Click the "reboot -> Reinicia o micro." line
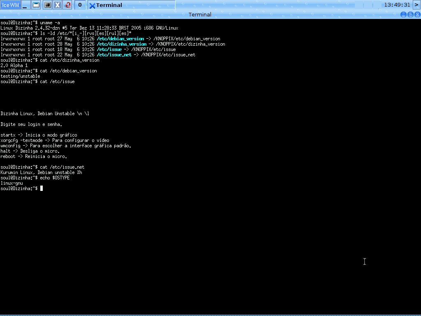Image resolution: width=421 pixels, height=316 pixels. (34, 157)
